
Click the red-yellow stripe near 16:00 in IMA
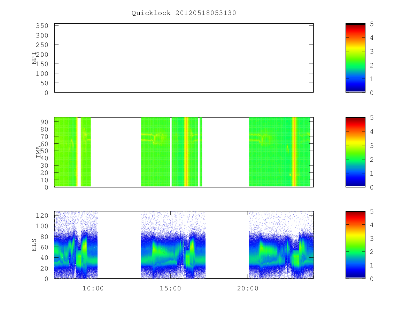click(186, 152)
